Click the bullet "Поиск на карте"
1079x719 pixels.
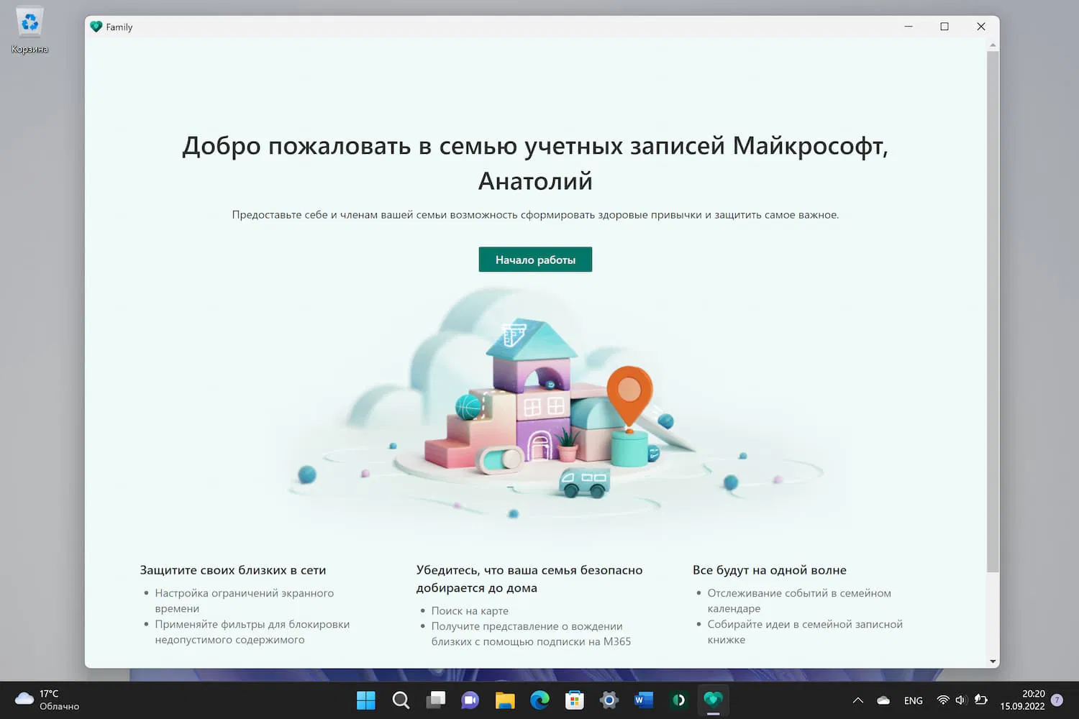coord(470,611)
